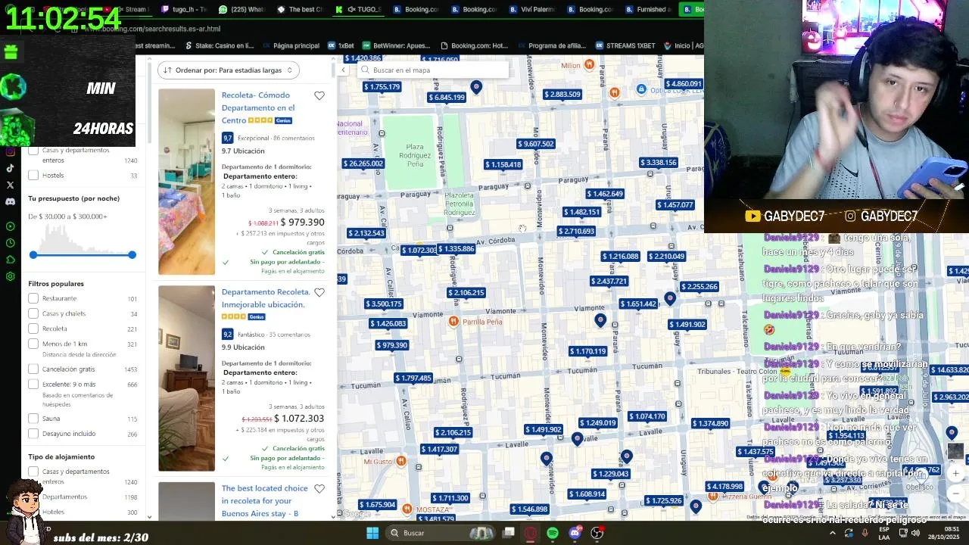
Task: Open Departamento Recoleta. Inmejorable ubicación listing
Action: tap(265, 298)
